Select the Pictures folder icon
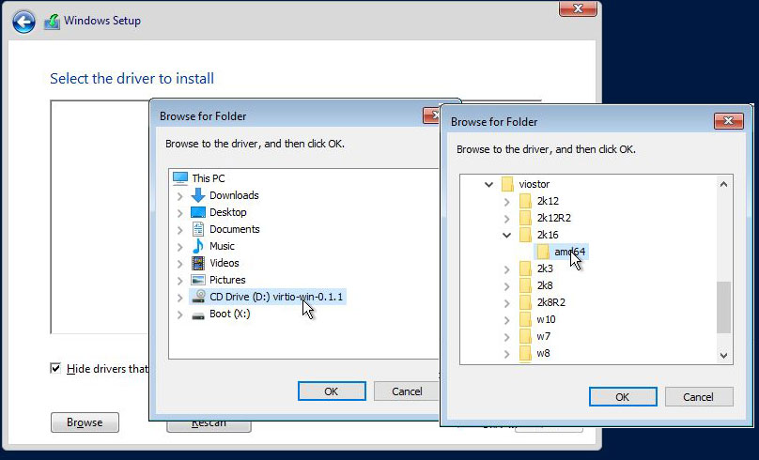Viewport: 759px width, 460px height. pos(198,280)
